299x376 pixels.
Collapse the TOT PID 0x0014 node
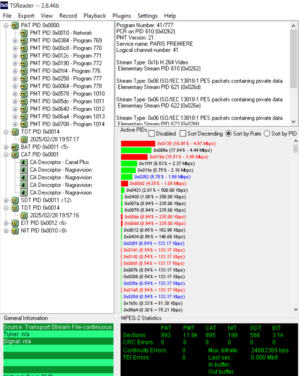(x=6, y=132)
